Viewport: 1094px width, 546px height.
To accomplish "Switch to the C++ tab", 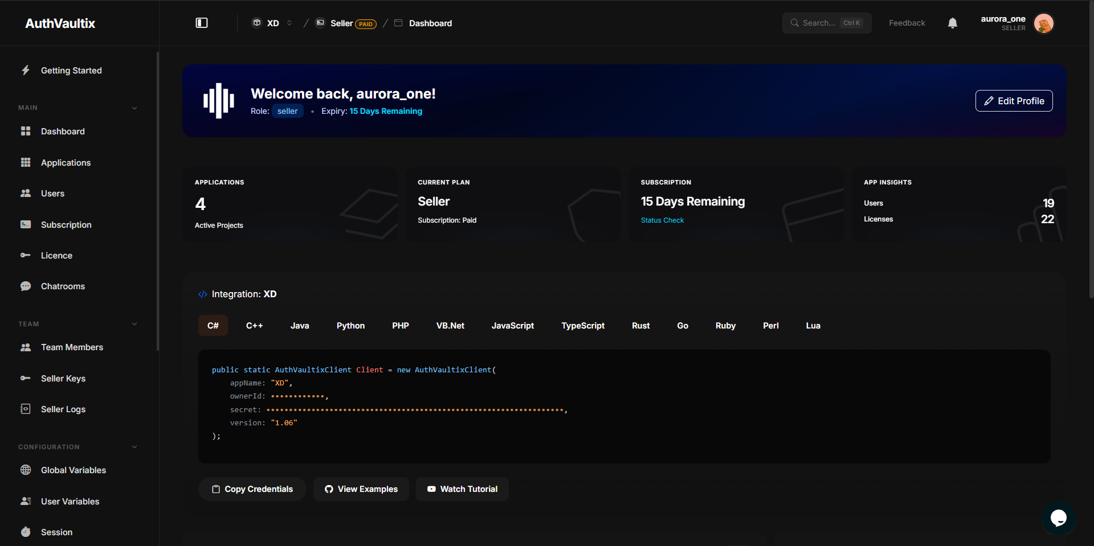I will click(255, 326).
